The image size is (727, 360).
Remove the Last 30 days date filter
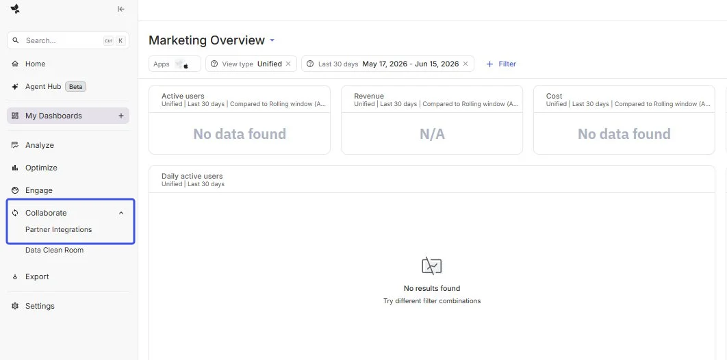click(465, 64)
